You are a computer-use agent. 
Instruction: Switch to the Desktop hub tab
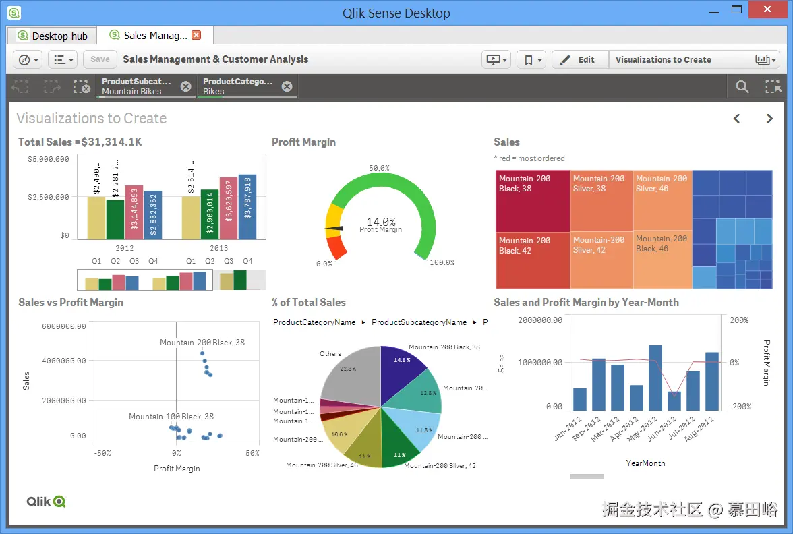52,36
